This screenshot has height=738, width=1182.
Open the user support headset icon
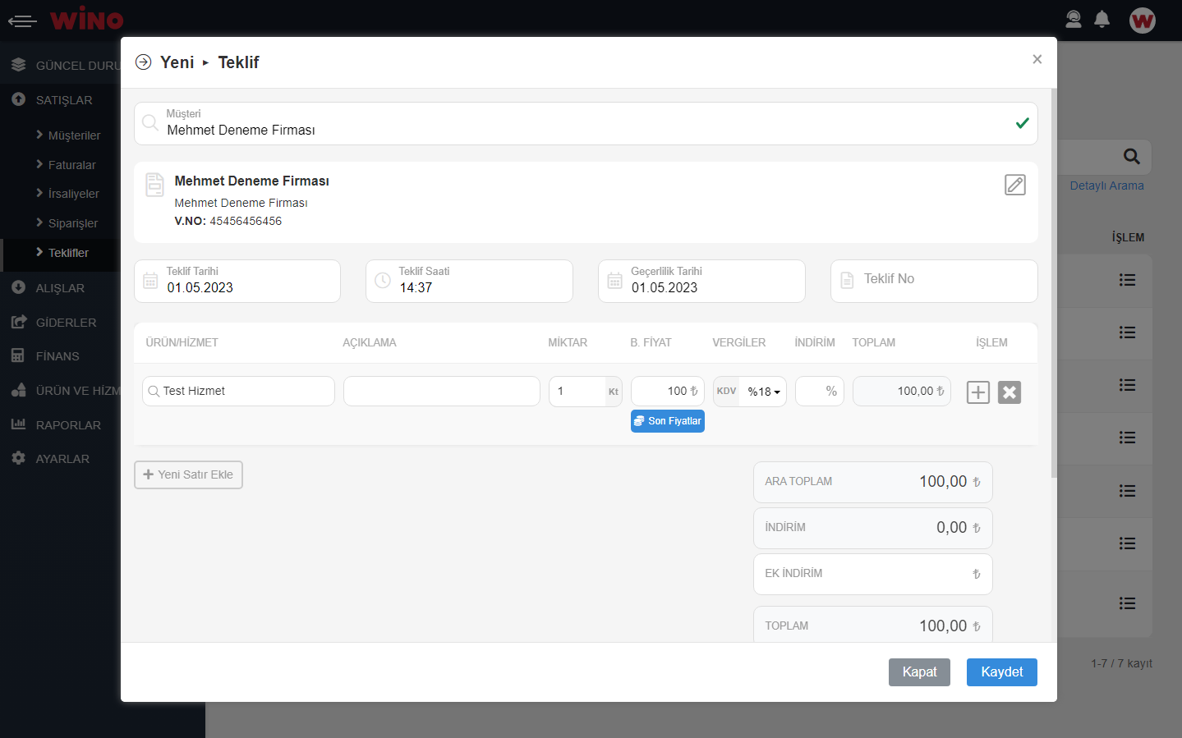1073,20
